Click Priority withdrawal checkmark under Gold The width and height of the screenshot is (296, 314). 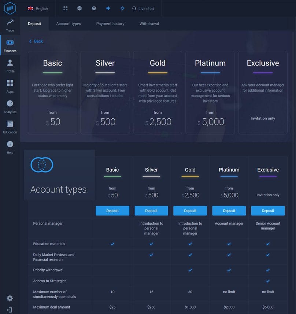(x=190, y=269)
